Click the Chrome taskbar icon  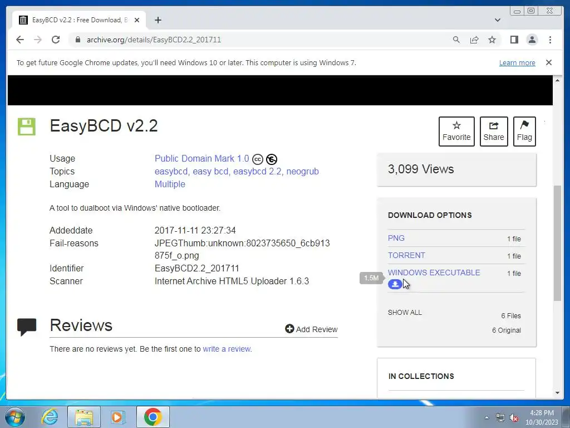point(153,417)
